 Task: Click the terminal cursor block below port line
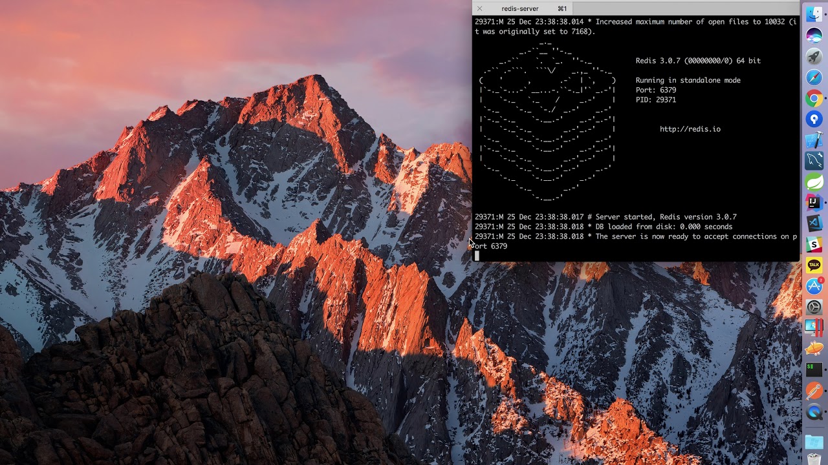(x=477, y=256)
